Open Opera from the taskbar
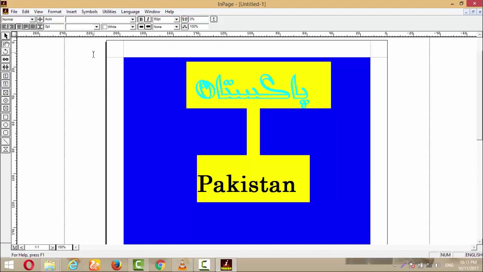 (x=29, y=265)
